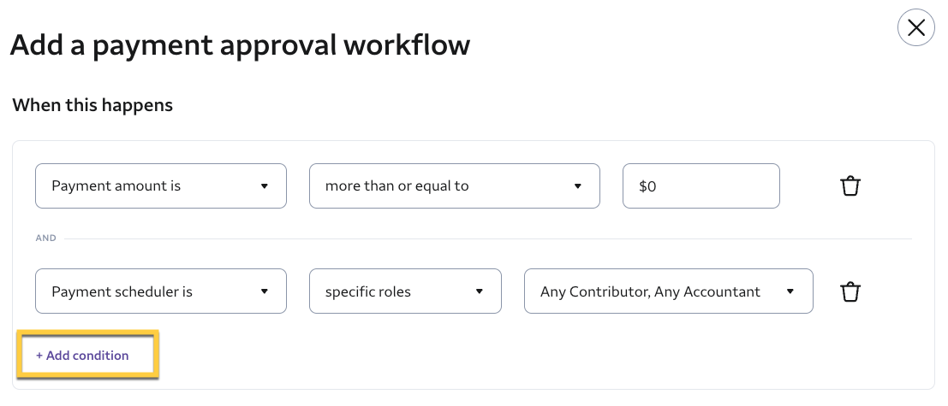Expand the specific roles dropdown
Screen dimensions: 948x406
click(404, 292)
